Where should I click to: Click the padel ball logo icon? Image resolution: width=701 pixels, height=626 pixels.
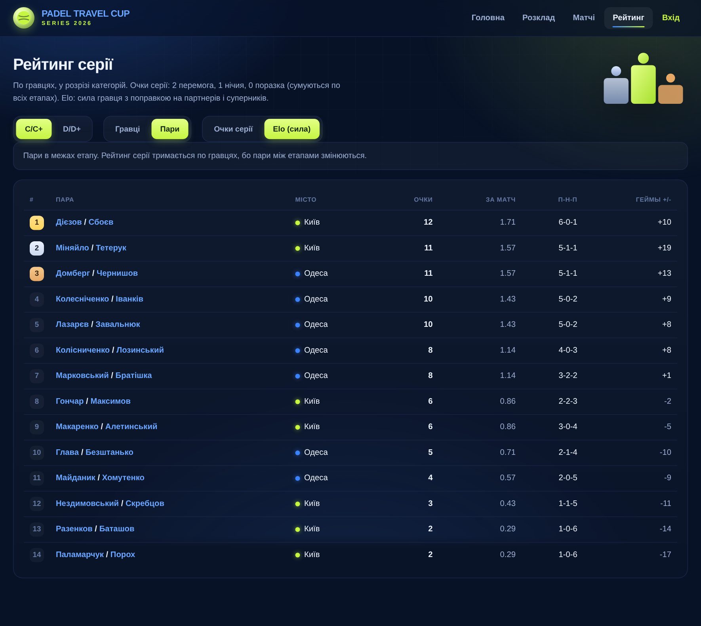(24, 18)
